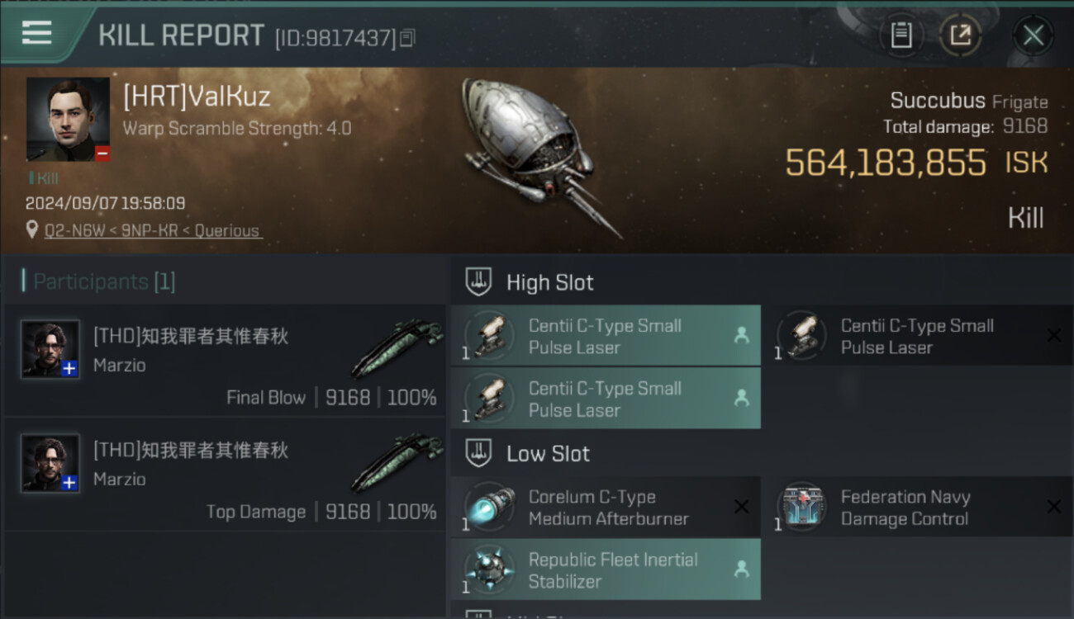Screen dimensions: 1074x619
Task: Click the Federation Navy Damage Control icon
Action: point(801,508)
